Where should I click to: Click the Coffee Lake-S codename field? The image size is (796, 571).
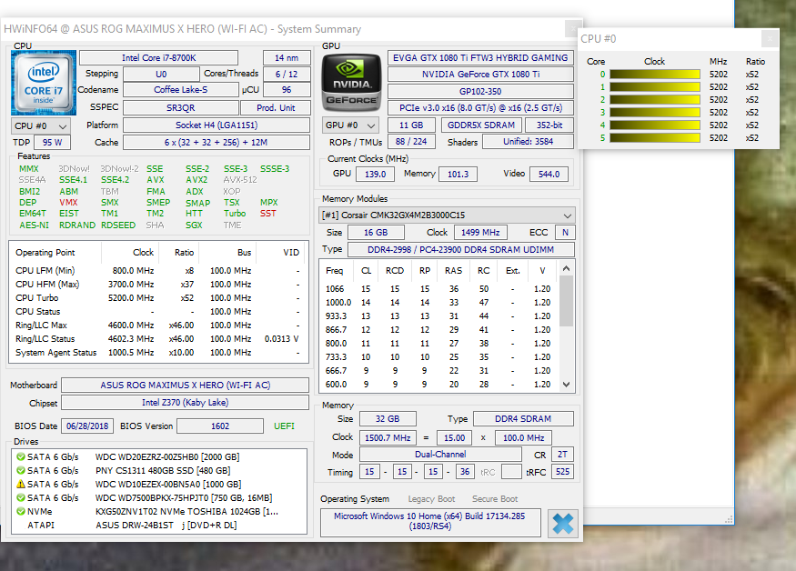click(181, 90)
